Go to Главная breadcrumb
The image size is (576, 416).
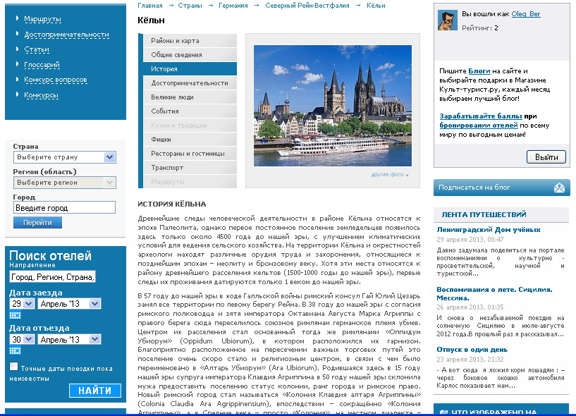pos(150,6)
